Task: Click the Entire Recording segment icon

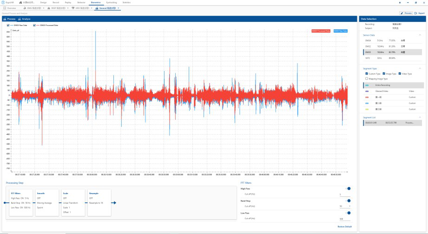Action: point(368,85)
